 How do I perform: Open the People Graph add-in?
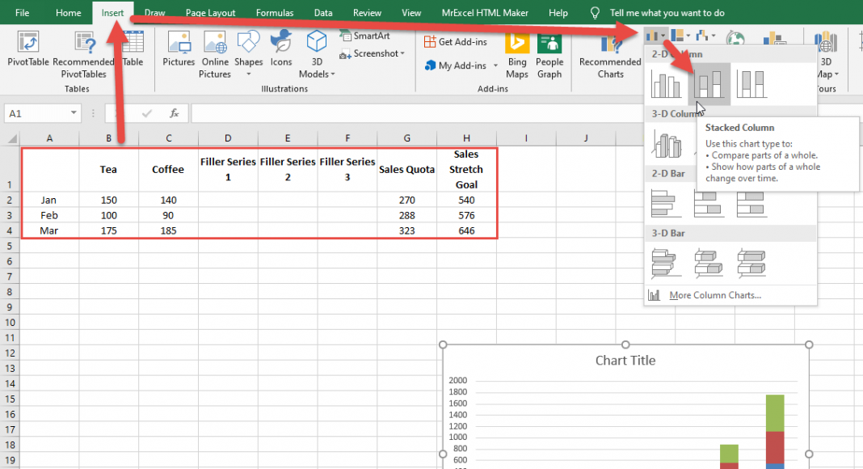click(x=549, y=55)
